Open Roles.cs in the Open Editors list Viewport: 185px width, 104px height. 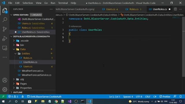(32, 28)
